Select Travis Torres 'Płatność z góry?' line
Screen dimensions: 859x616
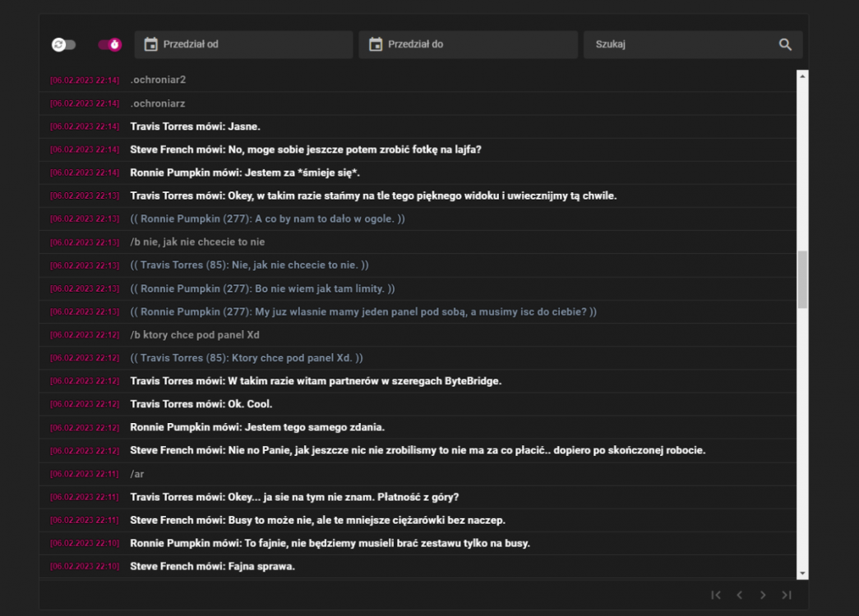(418, 497)
